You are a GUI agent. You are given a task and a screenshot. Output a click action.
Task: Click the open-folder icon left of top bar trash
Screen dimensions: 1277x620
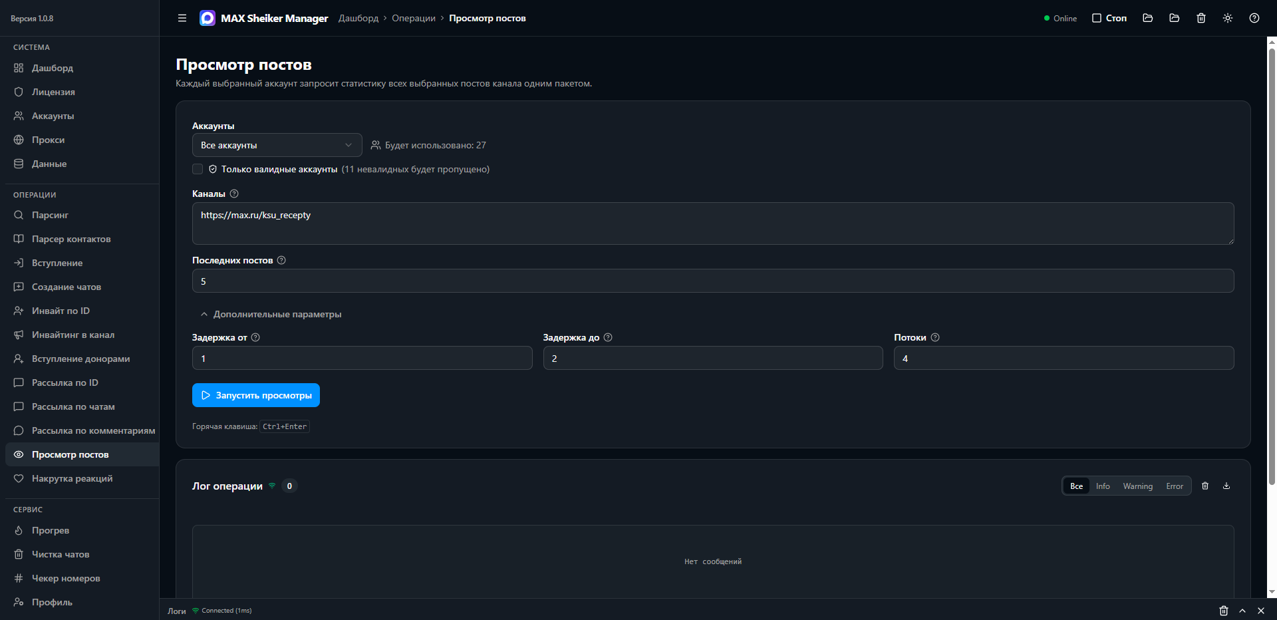(x=1174, y=18)
